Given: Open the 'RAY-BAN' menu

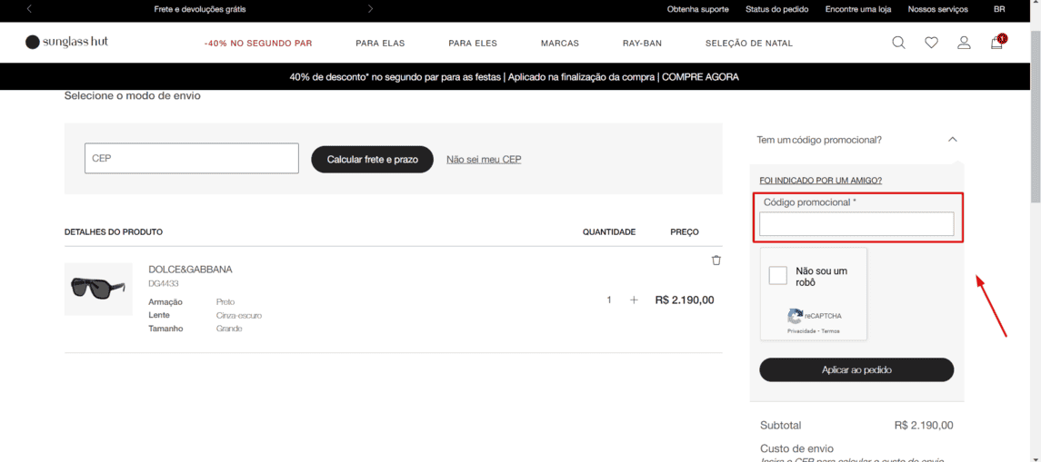Looking at the screenshot, I should coord(642,43).
